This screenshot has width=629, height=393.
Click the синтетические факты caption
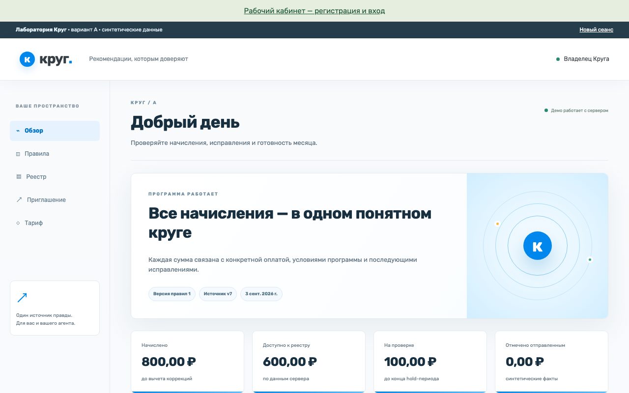(532, 379)
